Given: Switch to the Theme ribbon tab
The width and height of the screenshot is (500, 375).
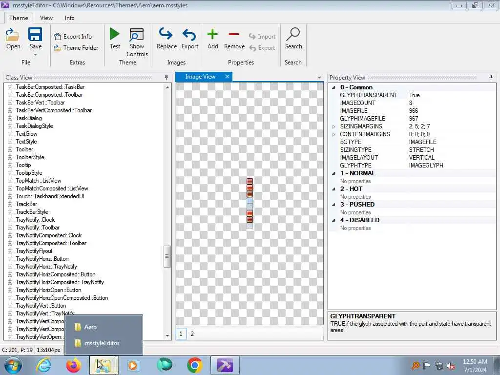Looking at the screenshot, I should 19,18.
